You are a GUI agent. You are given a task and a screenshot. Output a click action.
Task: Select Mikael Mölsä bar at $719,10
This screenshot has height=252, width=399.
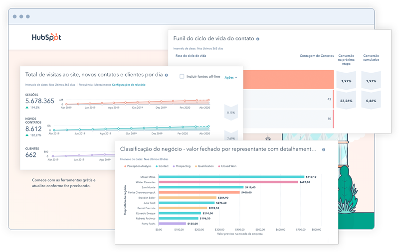pos(231,177)
